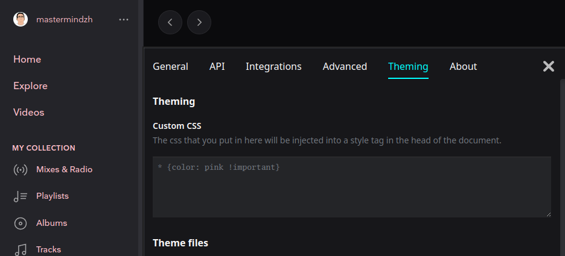
Task: Navigate to Home in sidebar
Action: click(27, 59)
